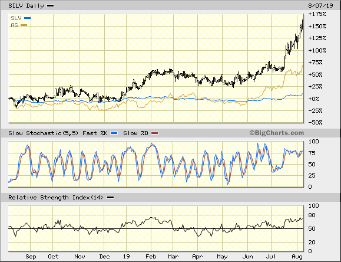Click the red Slow %D legend marker
The height and width of the screenshot is (262, 341).
[155, 133]
